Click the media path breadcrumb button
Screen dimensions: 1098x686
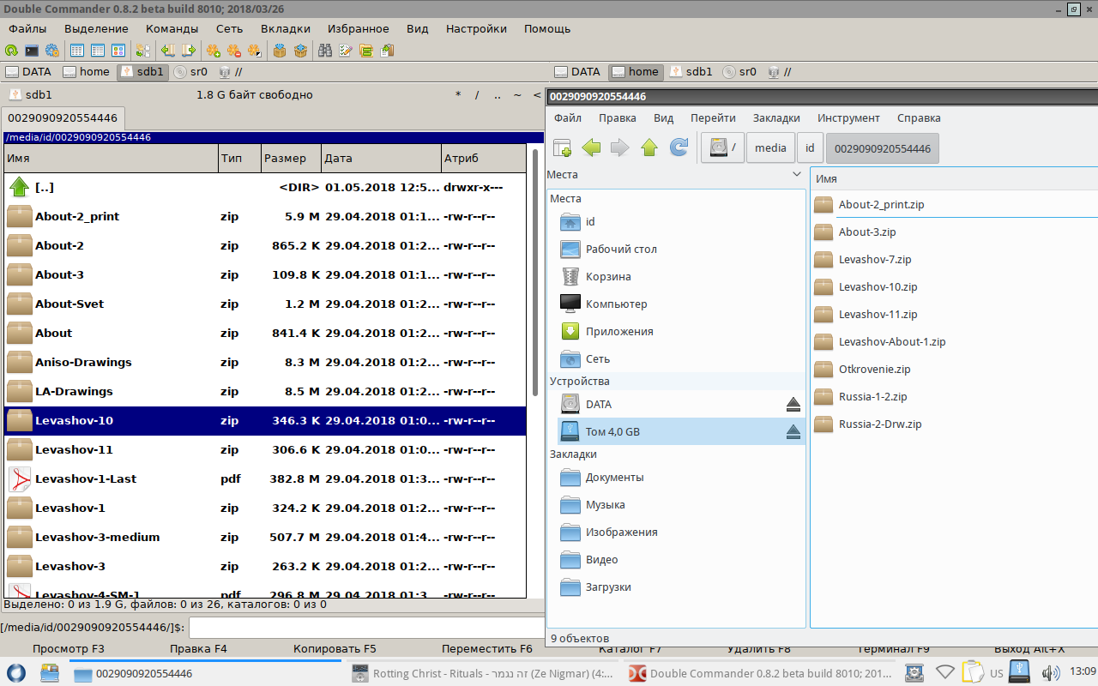tap(770, 148)
